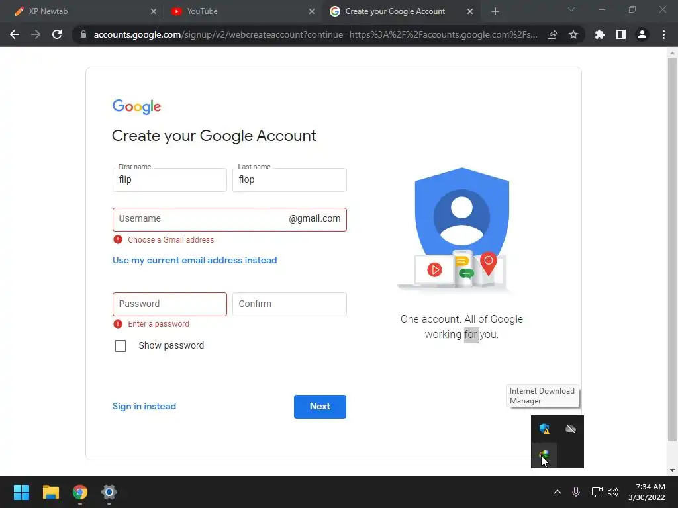The image size is (678, 508).
Task: Open the Extensions puzzle icon
Action: [x=600, y=34]
